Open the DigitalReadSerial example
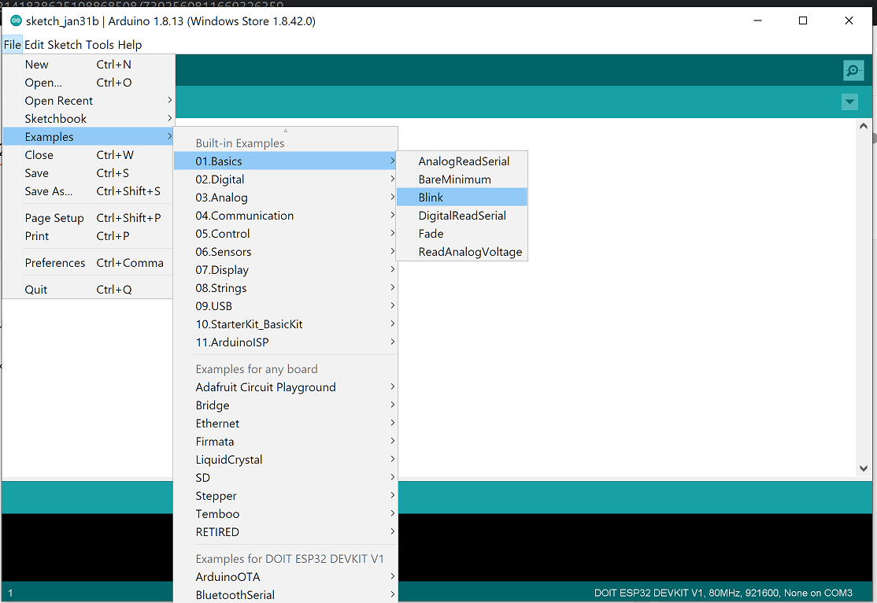 pos(462,216)
